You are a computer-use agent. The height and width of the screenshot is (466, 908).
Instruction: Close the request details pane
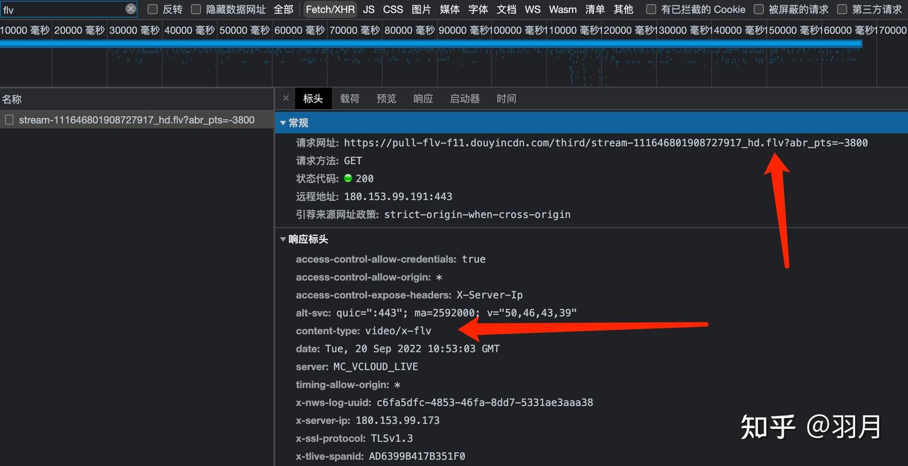point(286,98)
